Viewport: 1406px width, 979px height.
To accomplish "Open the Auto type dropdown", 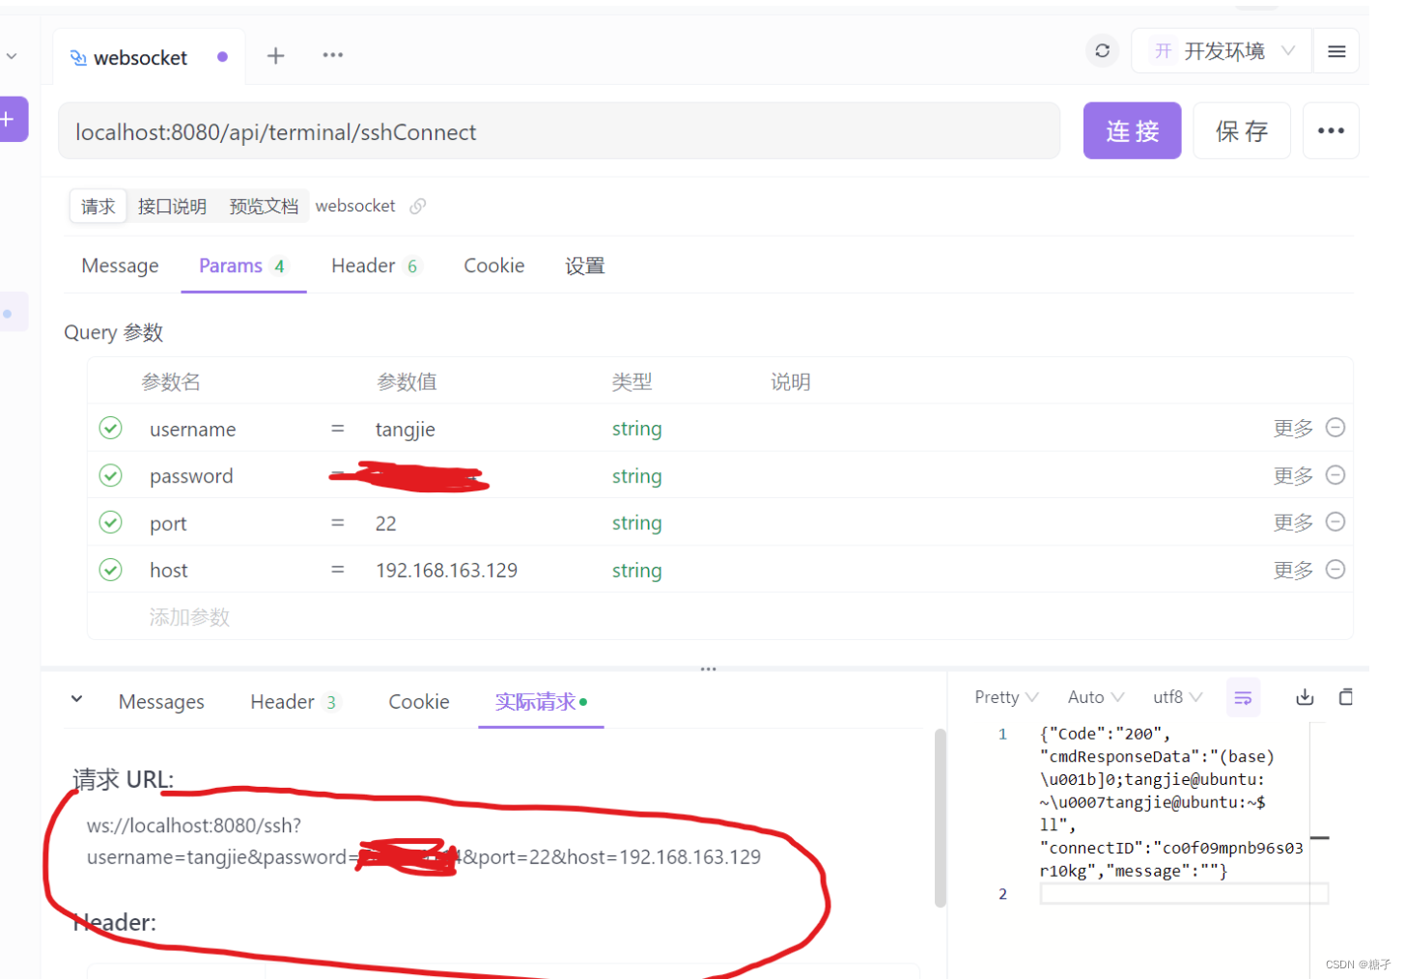I will [1096, 697].
